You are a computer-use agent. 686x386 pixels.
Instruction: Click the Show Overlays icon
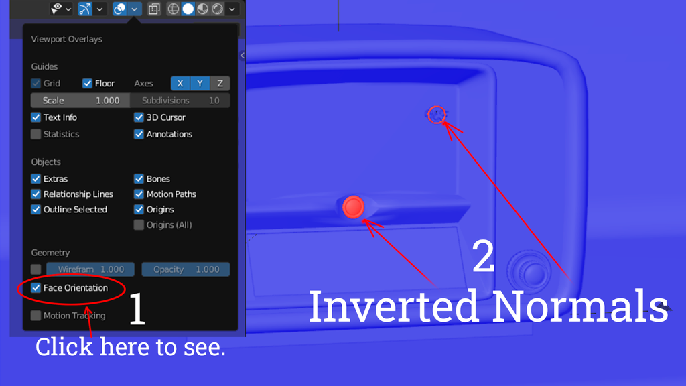[119, 9]
